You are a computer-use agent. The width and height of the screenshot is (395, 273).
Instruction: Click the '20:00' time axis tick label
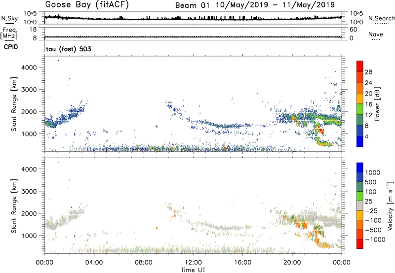pyautogui.click(x=292, y=263)
